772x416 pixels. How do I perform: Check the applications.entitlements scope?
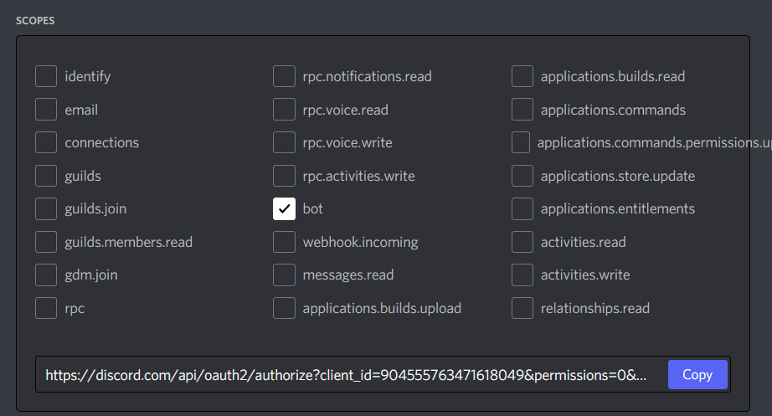[522, 208]
